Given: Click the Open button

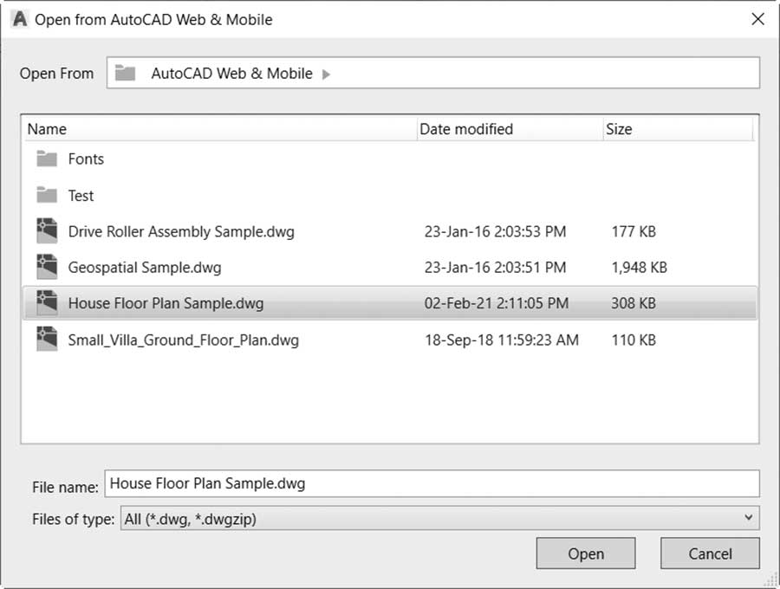Looking at the screenshot, I should coord(586,553).
